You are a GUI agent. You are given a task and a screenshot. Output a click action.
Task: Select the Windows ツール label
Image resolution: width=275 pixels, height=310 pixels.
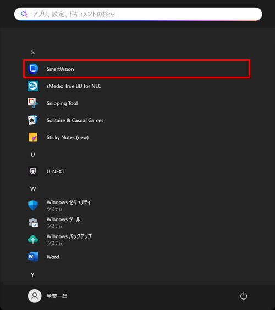click(63, 219)
